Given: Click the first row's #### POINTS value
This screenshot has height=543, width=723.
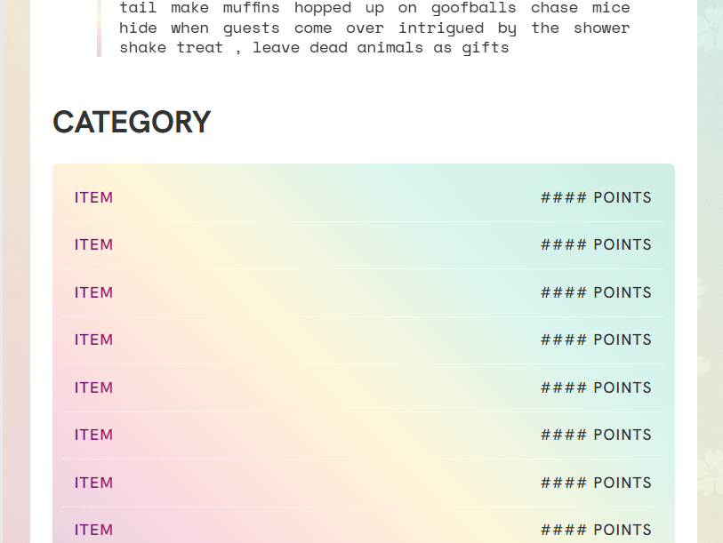Looking at the screenshot, I should (596, 198).
